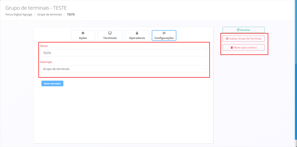Click the trash can icon beside Mover
The image size is (297, 147).
coord(232,47)
